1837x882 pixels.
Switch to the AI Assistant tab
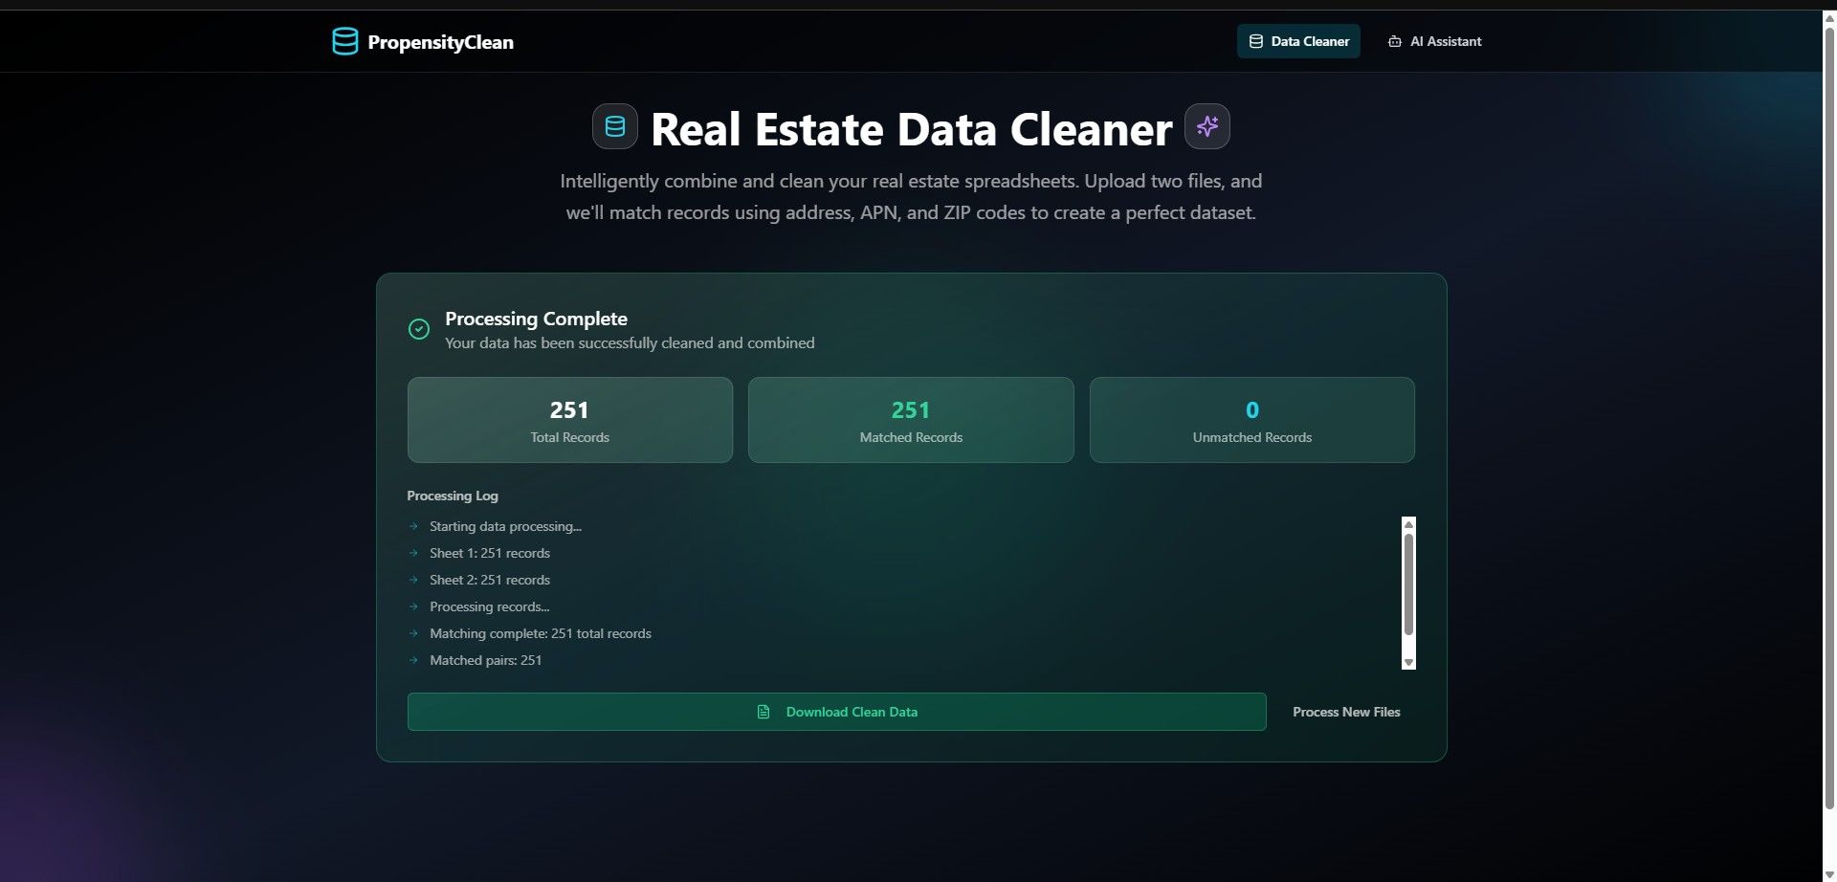tap(1434, 41)
